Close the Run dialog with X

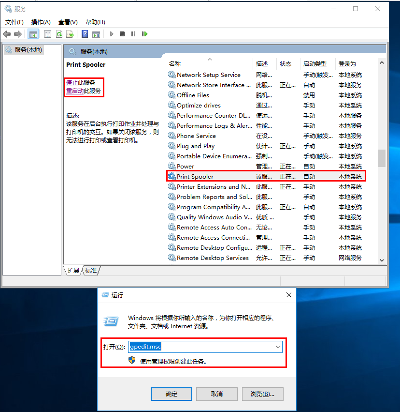(x=289, y=295)
